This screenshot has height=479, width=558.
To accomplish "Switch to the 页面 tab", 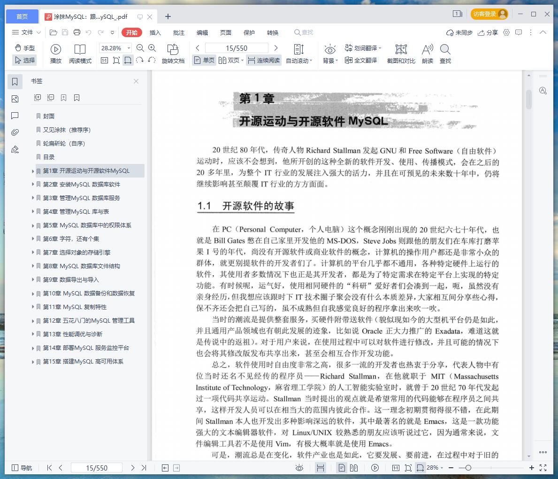I will pyautogui.click(x=226, y=32).
